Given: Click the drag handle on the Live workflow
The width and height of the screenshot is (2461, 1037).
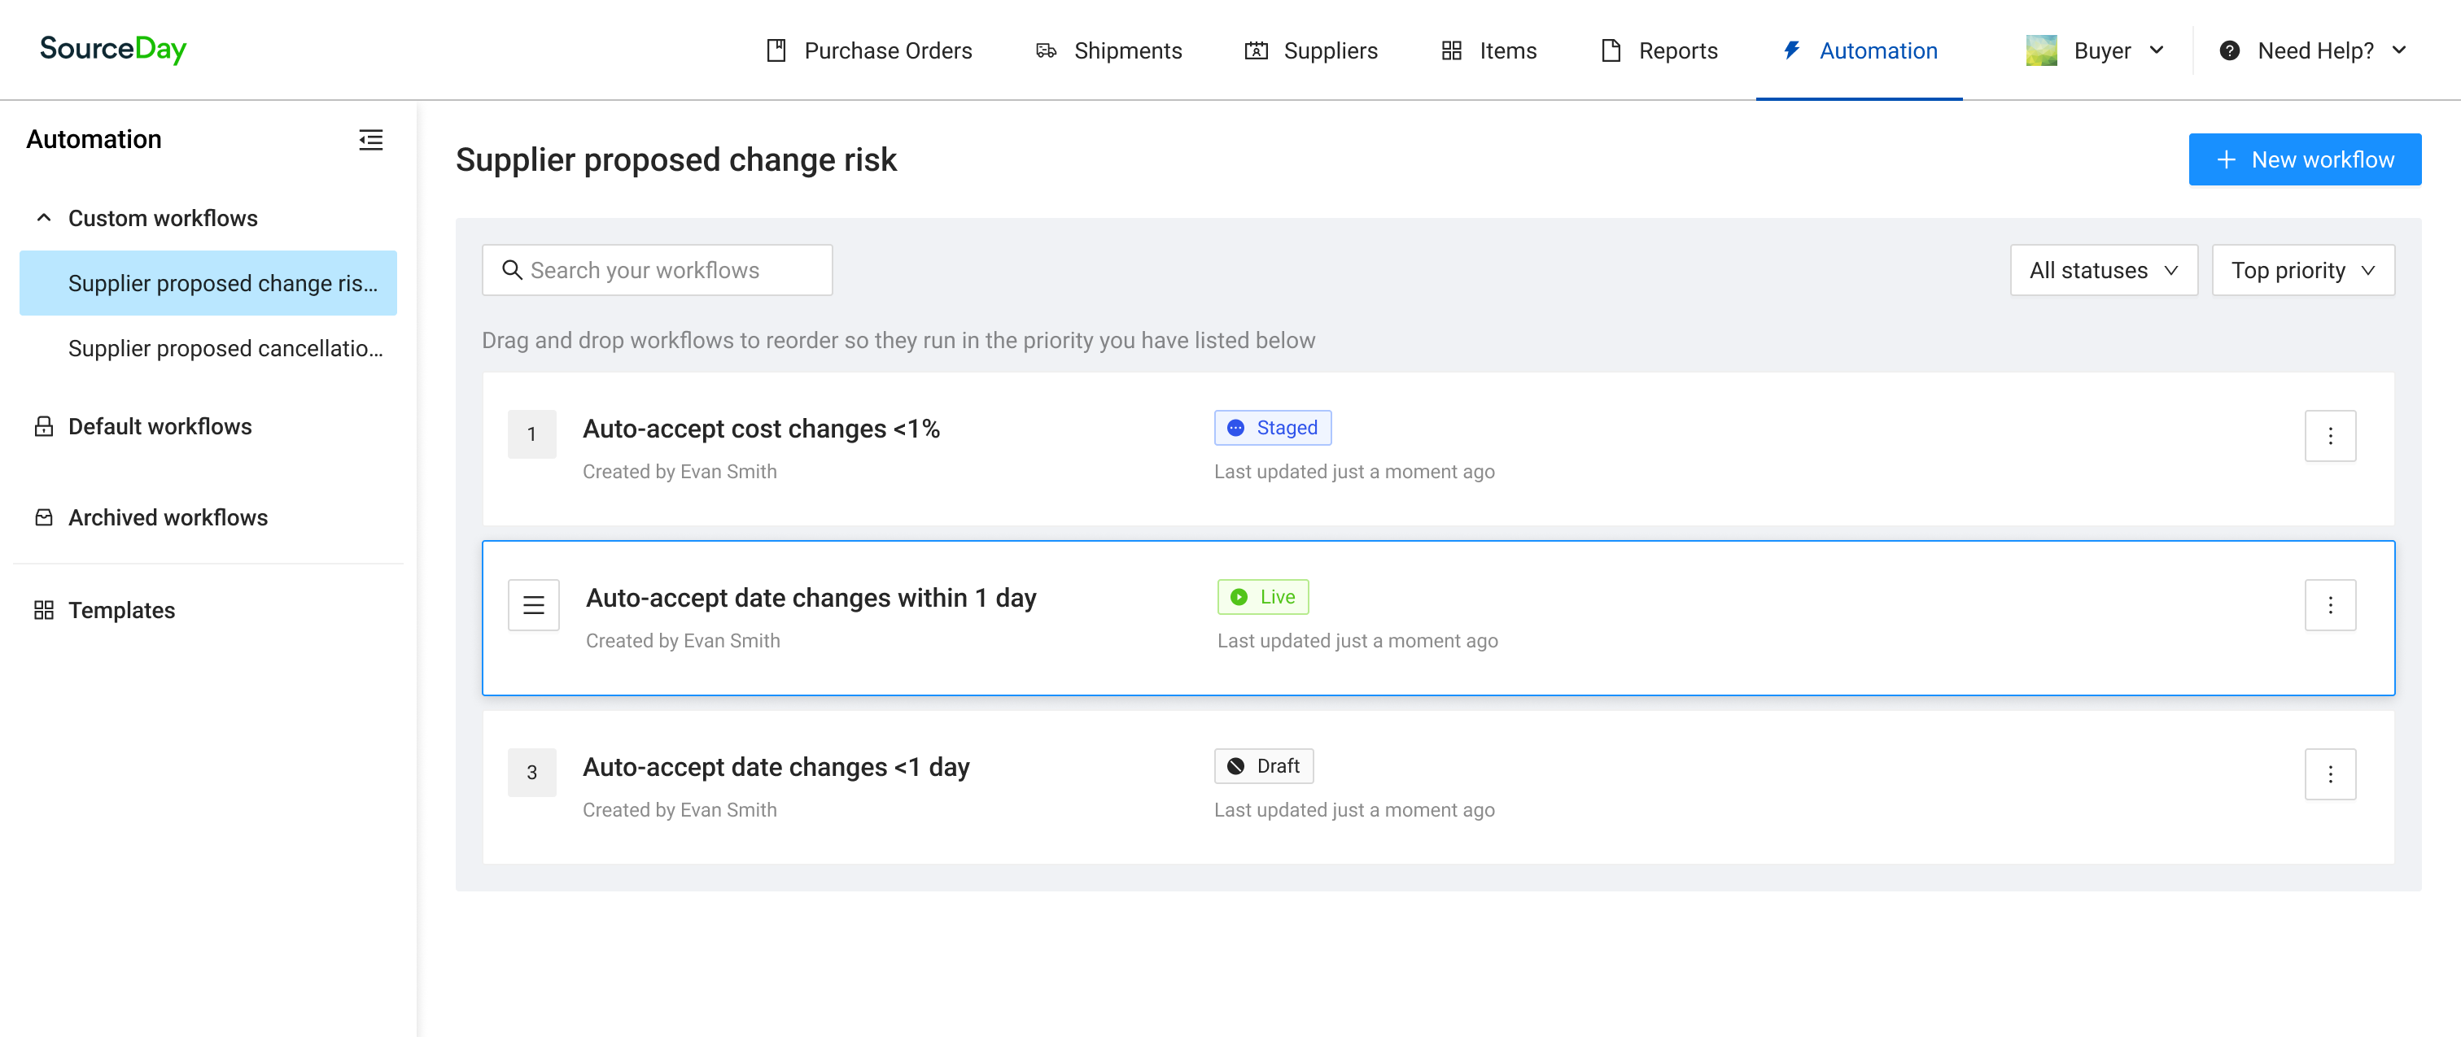Looking at the screenshot, I should (533, 604).
